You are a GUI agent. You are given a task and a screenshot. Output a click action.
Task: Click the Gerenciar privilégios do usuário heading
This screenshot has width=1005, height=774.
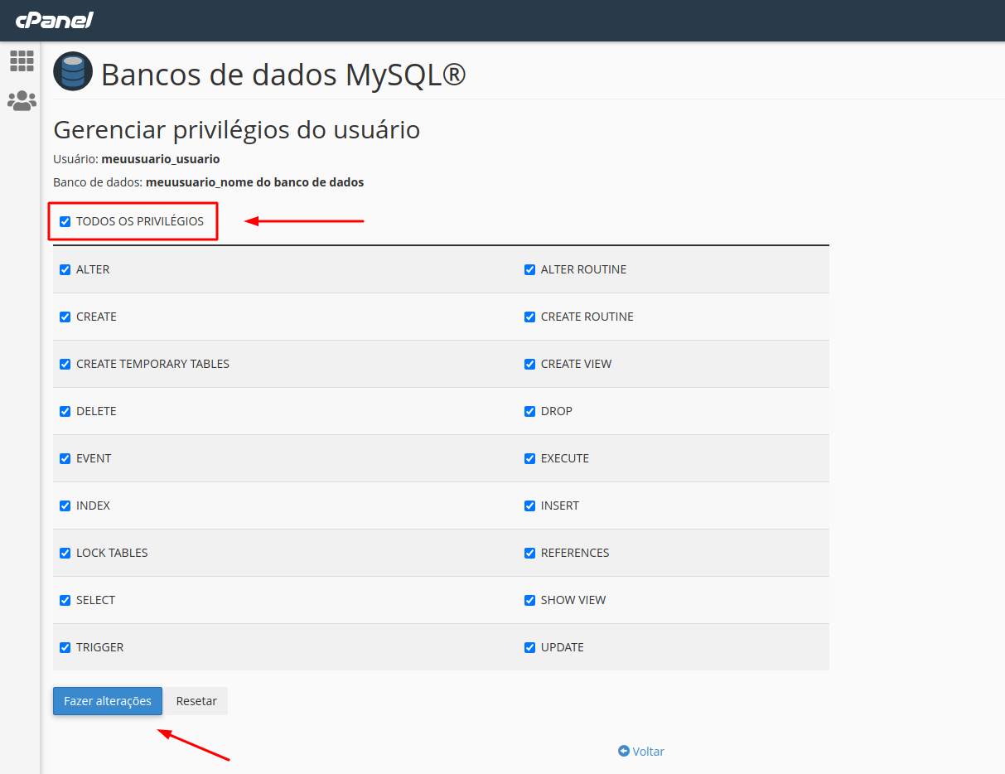237,130
